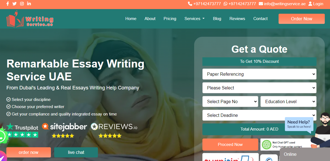Click the Order Now header button

302,19
